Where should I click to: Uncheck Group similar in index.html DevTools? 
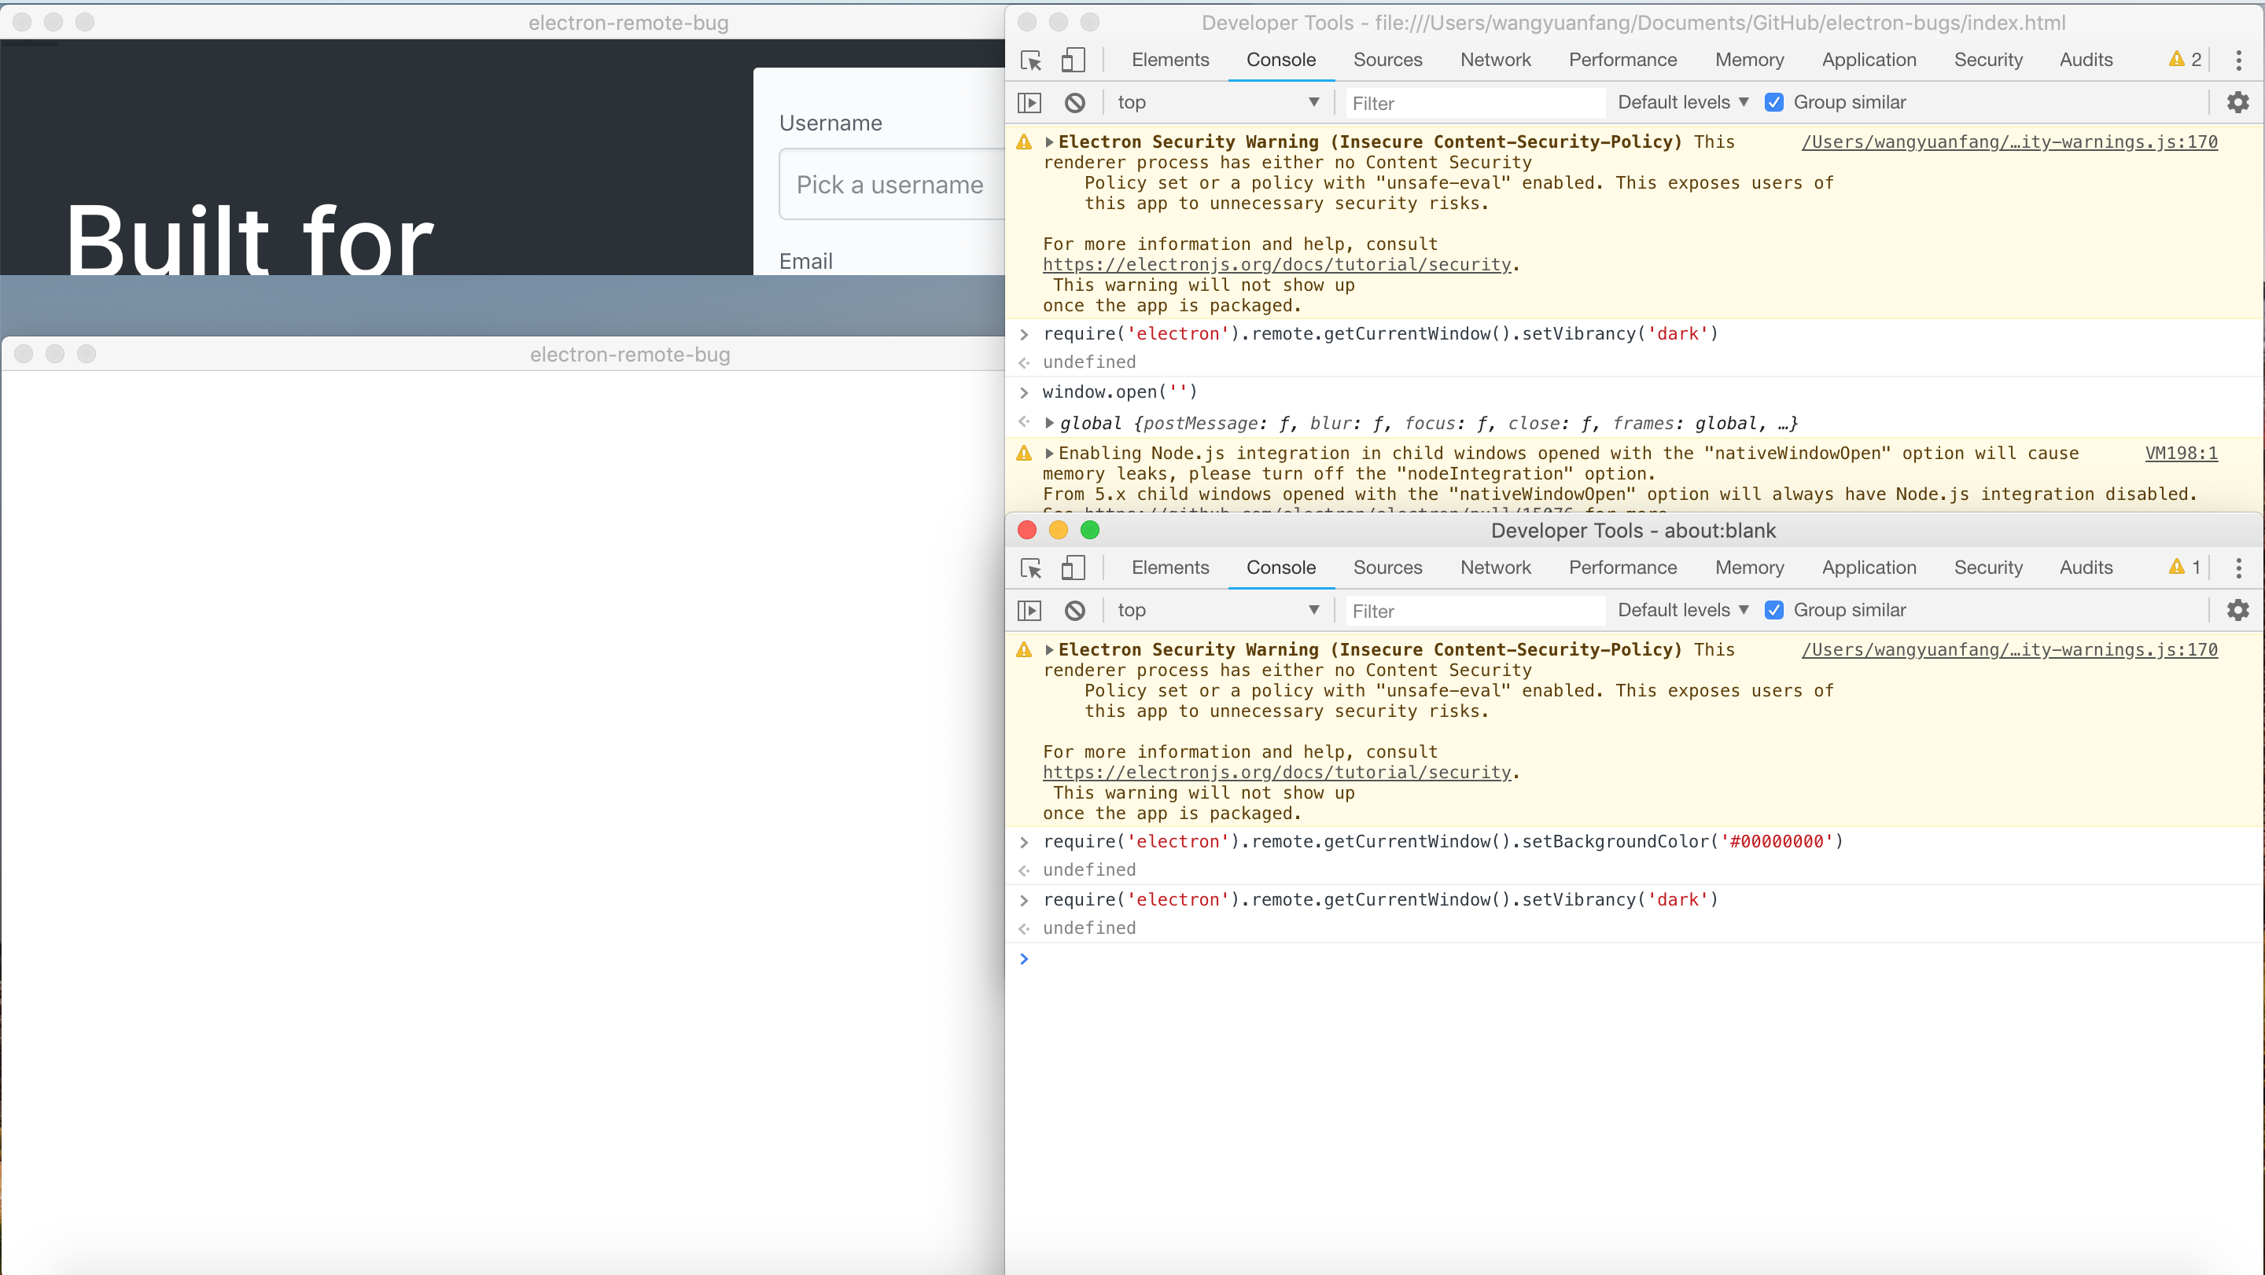point(1774,103)
